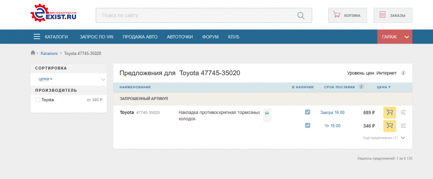Click the home breadcrumb icon
The image size is (433, 179).
point(33,53)
